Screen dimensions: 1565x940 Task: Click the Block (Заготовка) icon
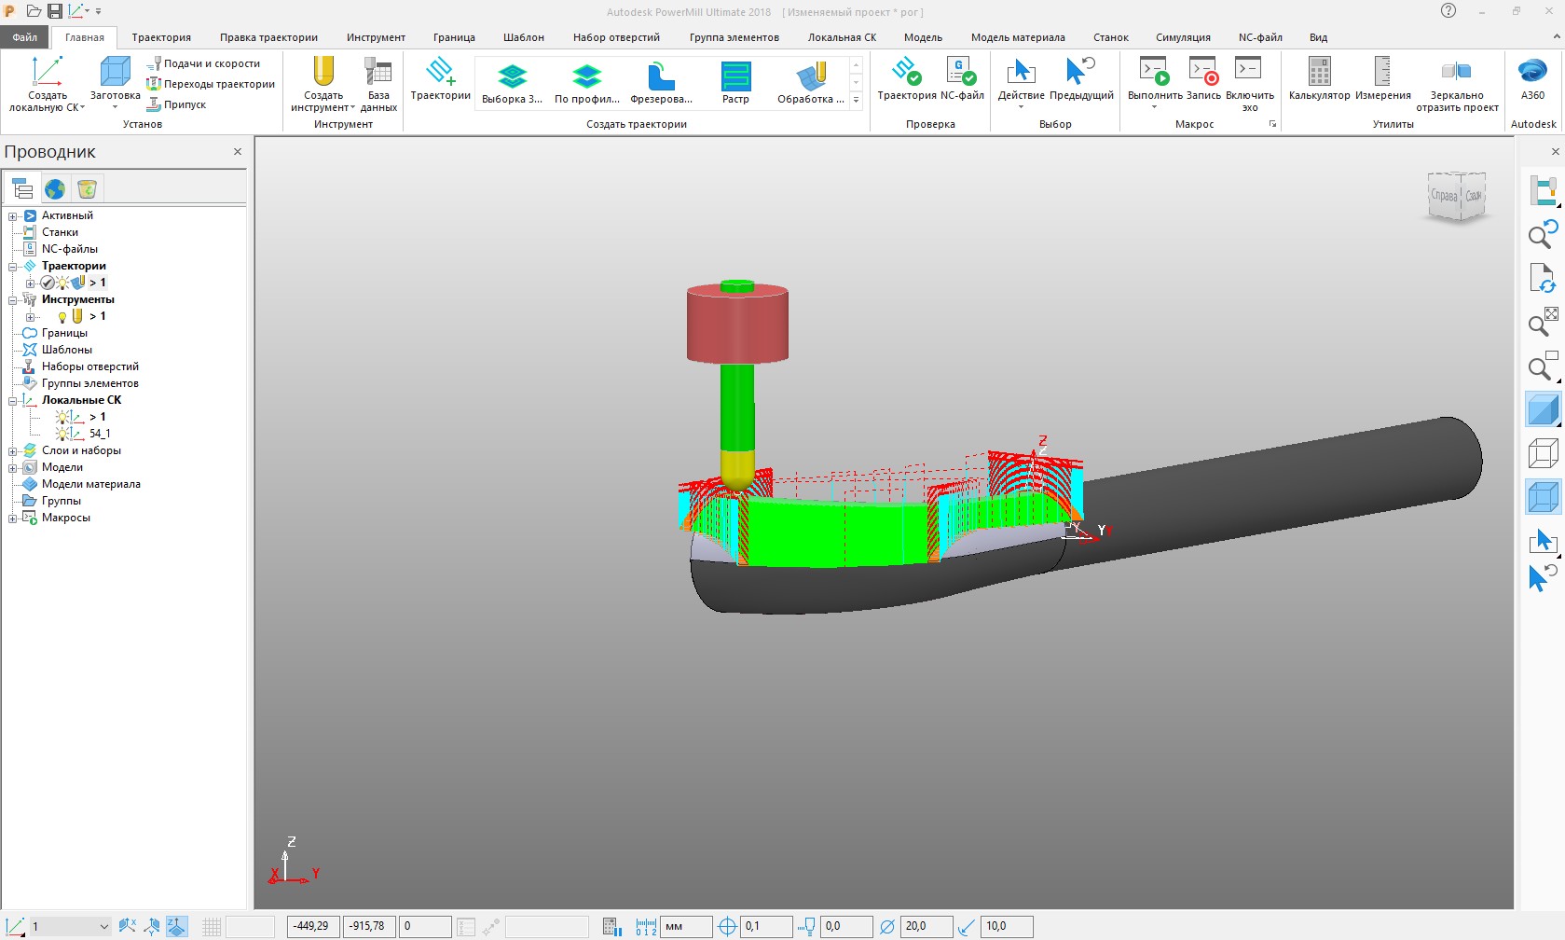(115, 73)
